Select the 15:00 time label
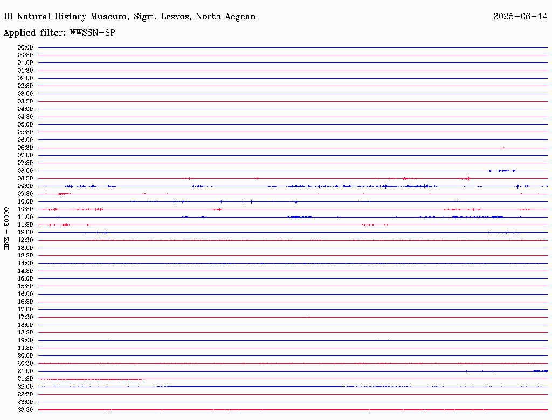The image size is (552, 420). pyautogui.click(x=25, y=278)
